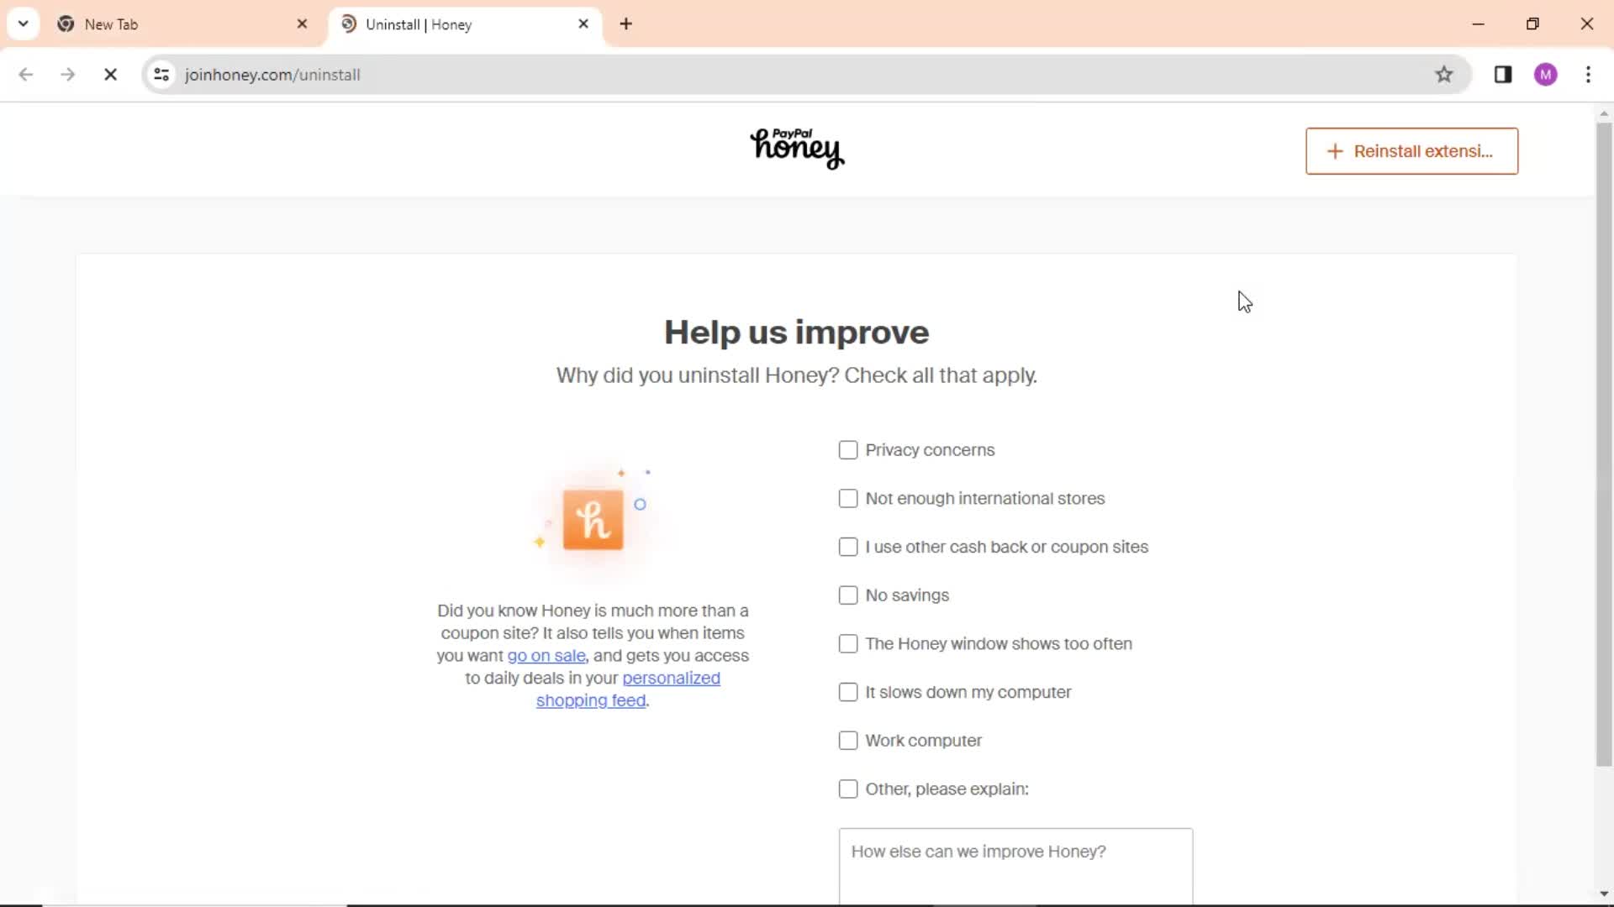
Task: Click the scrollbar down arrow
Action: click(1604, 894)
